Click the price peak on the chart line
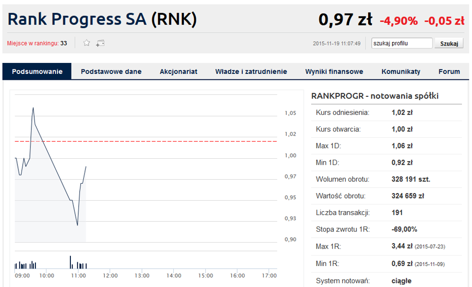 coord(33,107)
